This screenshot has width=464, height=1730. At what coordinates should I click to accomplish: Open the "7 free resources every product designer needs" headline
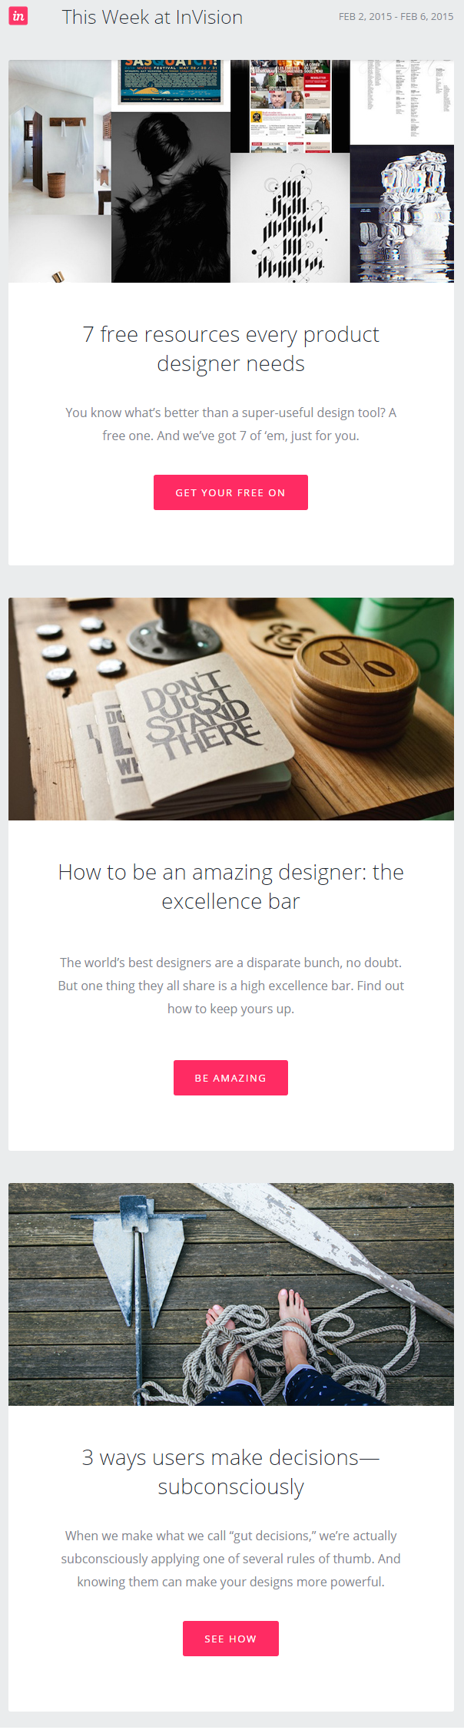(231, 349)
